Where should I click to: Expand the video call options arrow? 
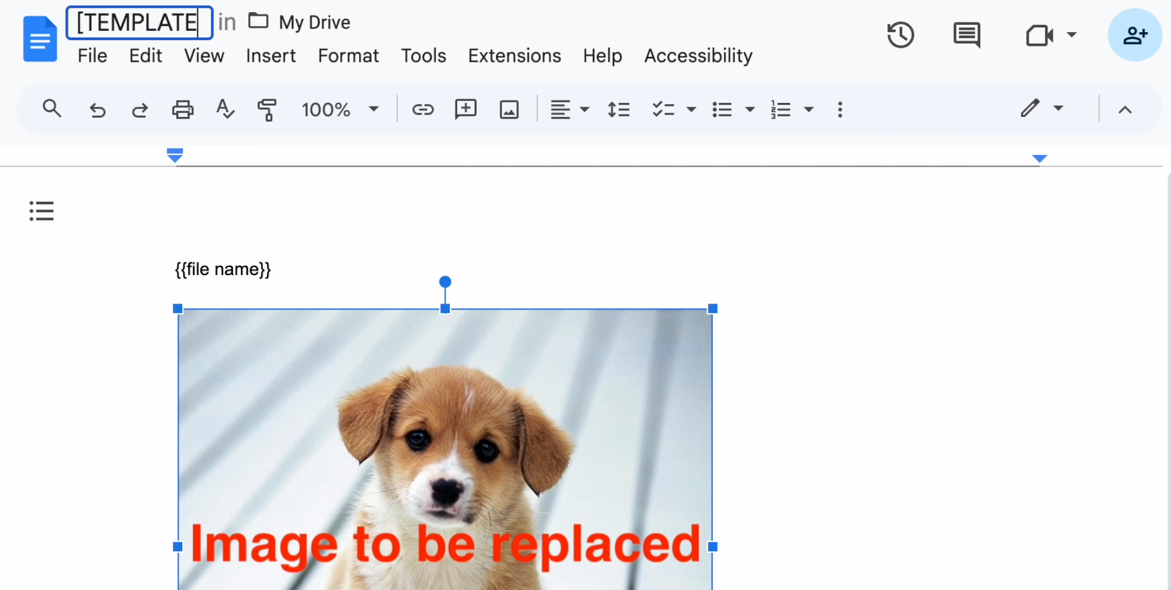(x=1071, y=35)
